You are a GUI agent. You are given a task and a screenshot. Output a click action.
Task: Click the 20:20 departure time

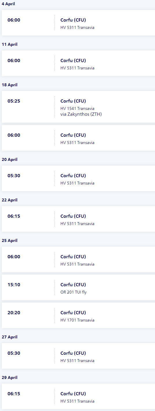point(14,313)
